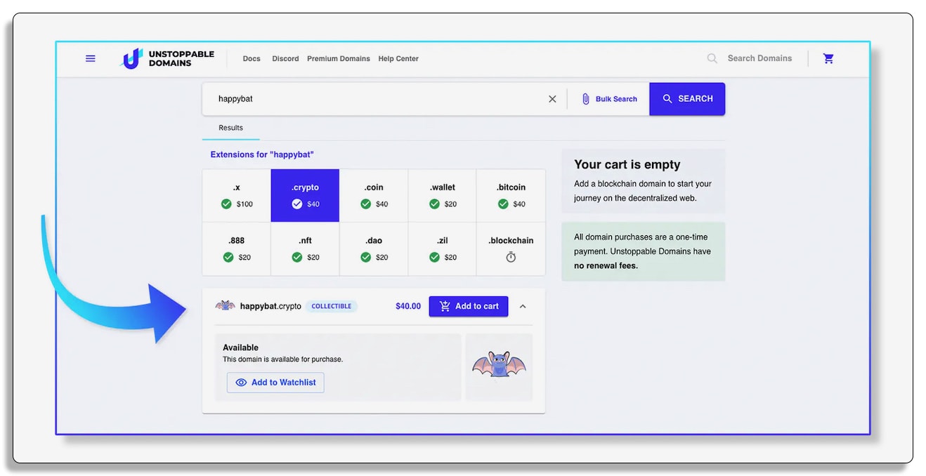The image size is (926, 476).
Task: Click the "no renewal fees." text
Action: pos(606,266)
